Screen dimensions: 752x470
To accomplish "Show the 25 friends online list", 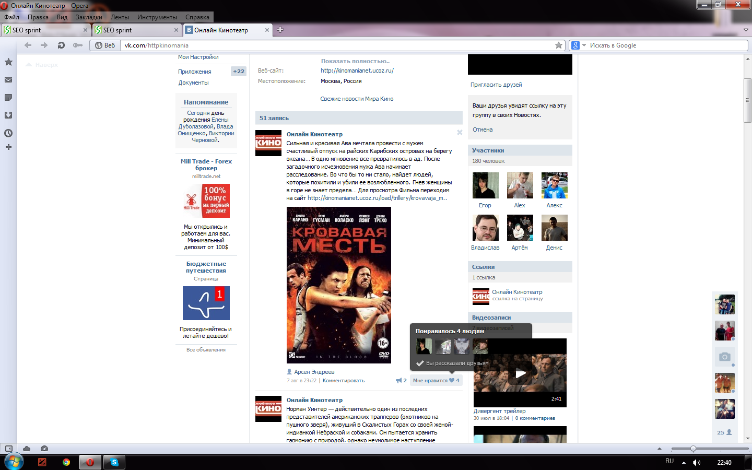I will click(x=724, y=432).
